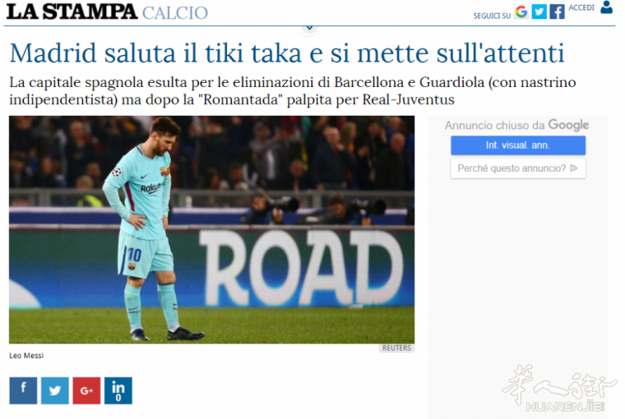Click the REUTERS photo credit
The height and width of the screenshot is (419, 625).
pyautogui.click(x=396, y=348)
